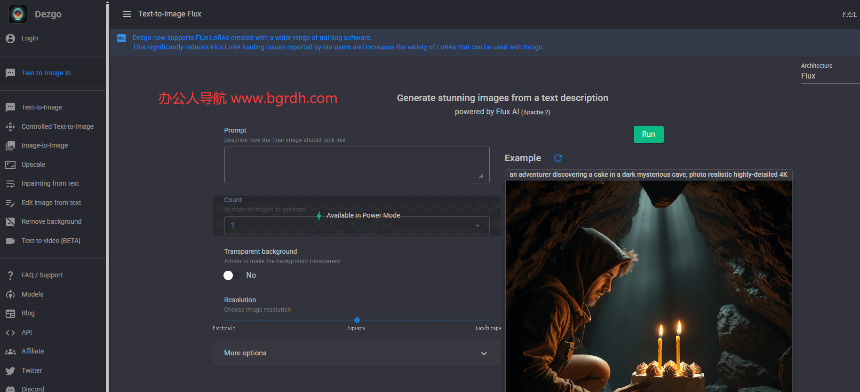Click the Models icon in sidebar
The height and width of the screenshot is (392, 860).
(10, 295)
